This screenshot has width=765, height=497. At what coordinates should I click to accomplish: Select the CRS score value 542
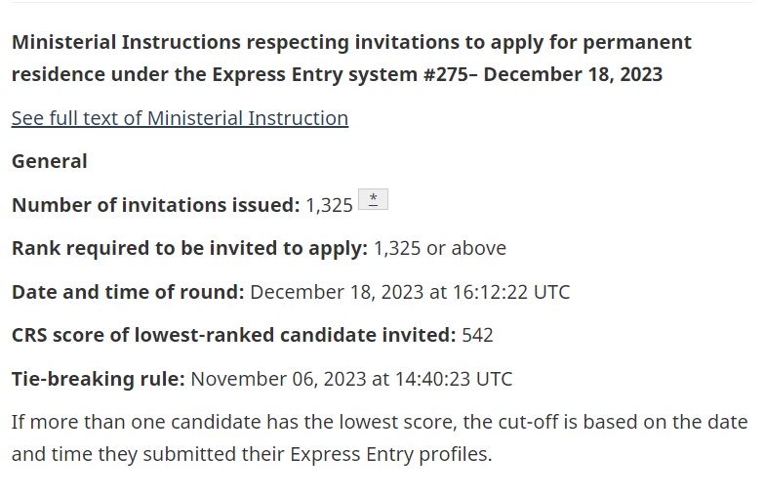coord(478,336)
